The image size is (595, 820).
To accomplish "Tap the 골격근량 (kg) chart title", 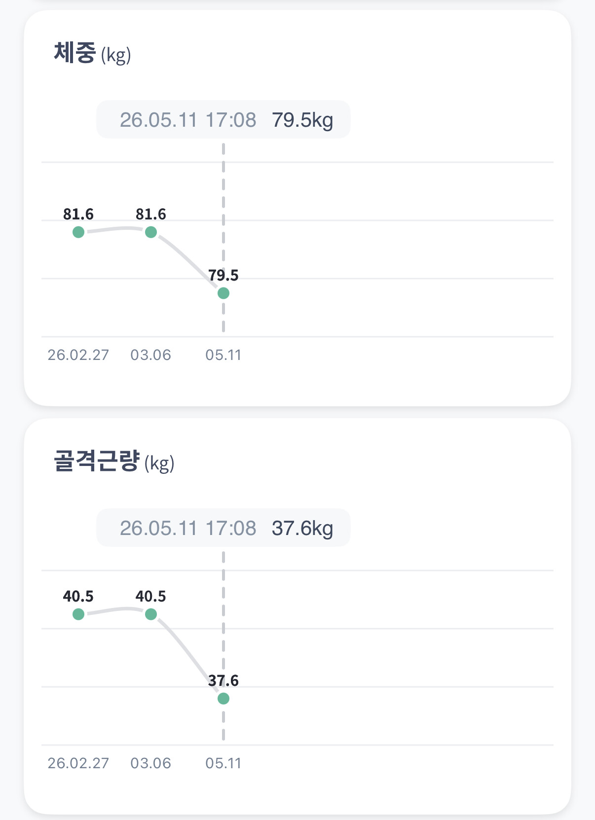I will click(x=114, y=462).
